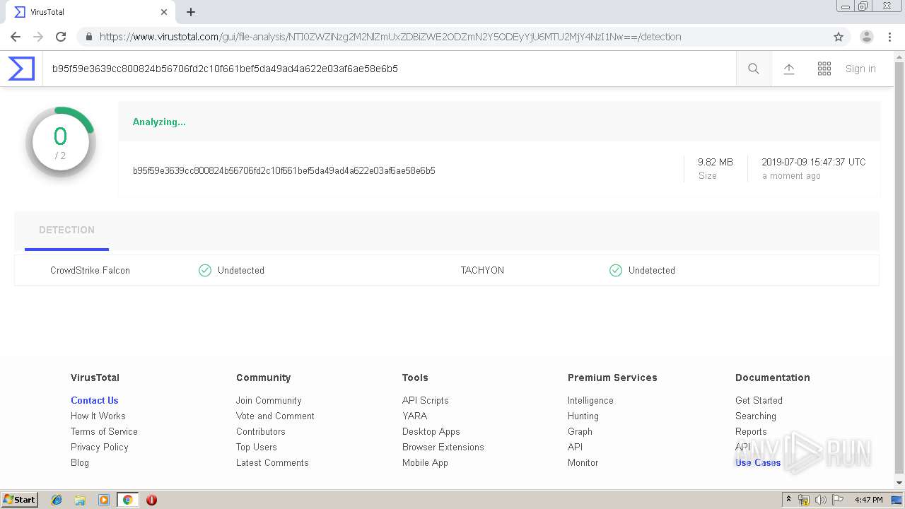The height and width of the screenshot is (509, 905).
Task: Open the apps grid icon
Action: pos(824,69)
